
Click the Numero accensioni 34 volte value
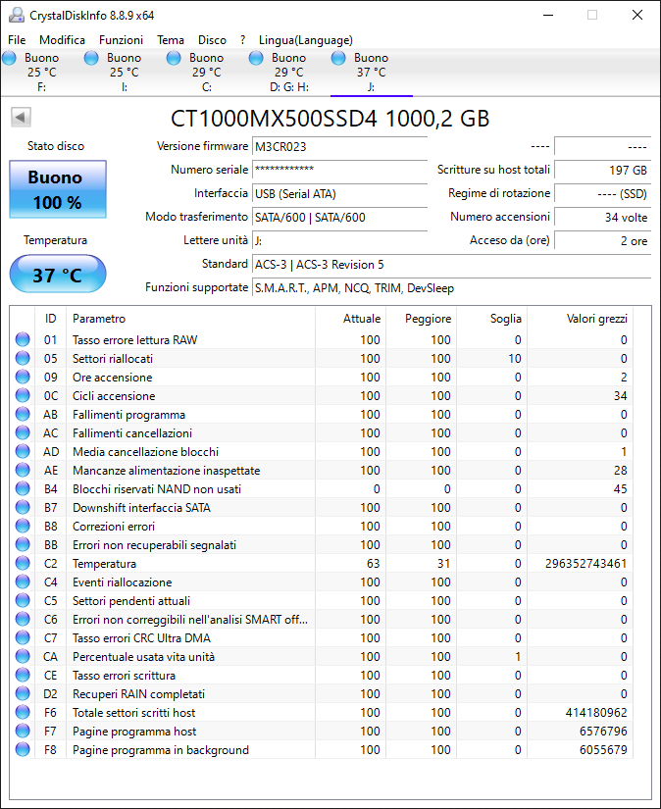(603, 218)
